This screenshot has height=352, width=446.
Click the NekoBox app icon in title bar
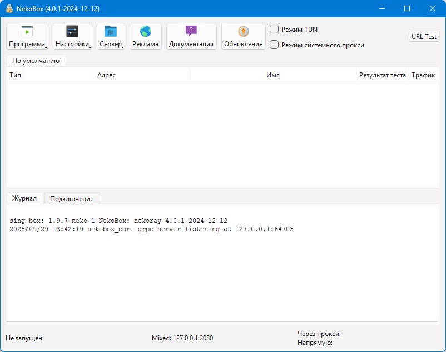(x=9, y=9)
